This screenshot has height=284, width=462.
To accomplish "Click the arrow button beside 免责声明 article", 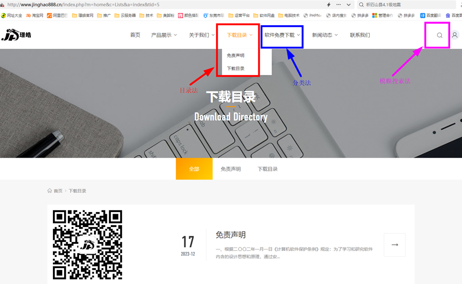I will point(394,244).
